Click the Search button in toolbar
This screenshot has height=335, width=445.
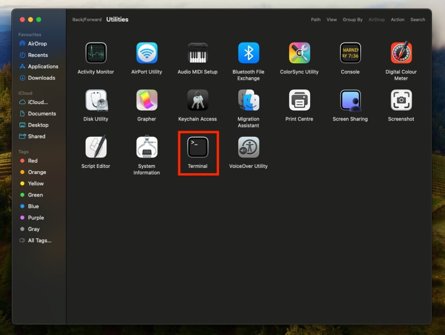(x=418, y=20)
